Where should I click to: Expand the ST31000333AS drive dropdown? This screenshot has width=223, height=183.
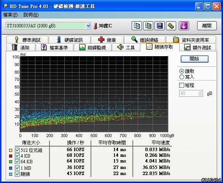88,26
